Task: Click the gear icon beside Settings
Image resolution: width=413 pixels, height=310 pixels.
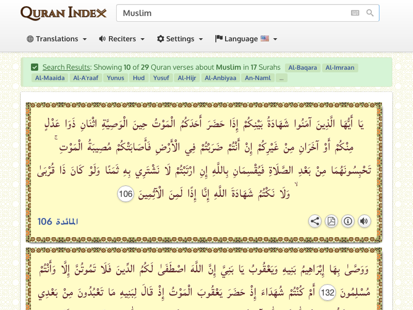Action: pyautogui.click(x=161, y=39)
